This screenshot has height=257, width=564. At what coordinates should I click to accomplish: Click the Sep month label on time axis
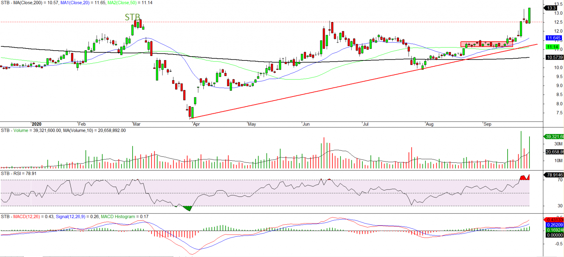pyautogui.click(x=487, y=124)
